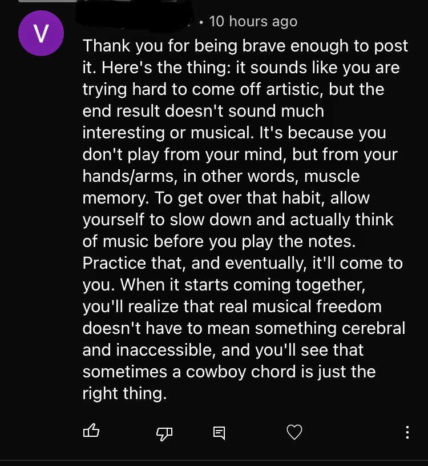
Task: Open the purple V profile avatar
Action: 41,33
